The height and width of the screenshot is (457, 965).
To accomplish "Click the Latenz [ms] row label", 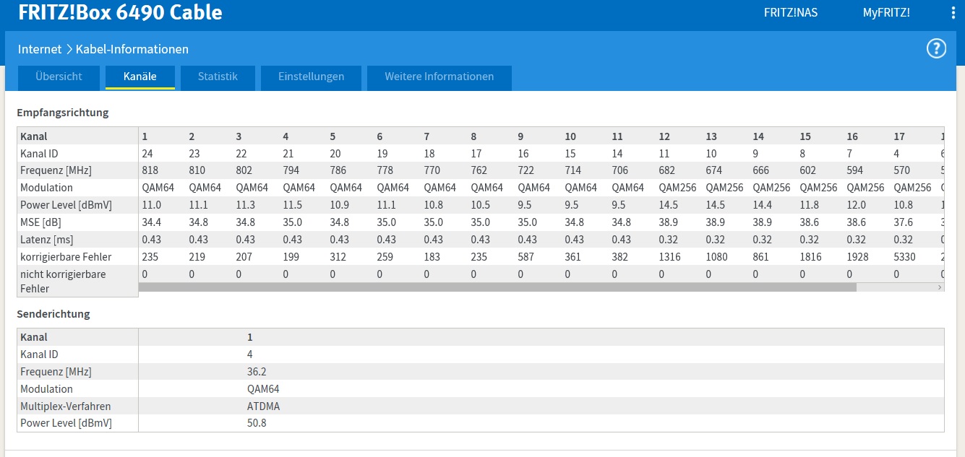I will [47, 240].
